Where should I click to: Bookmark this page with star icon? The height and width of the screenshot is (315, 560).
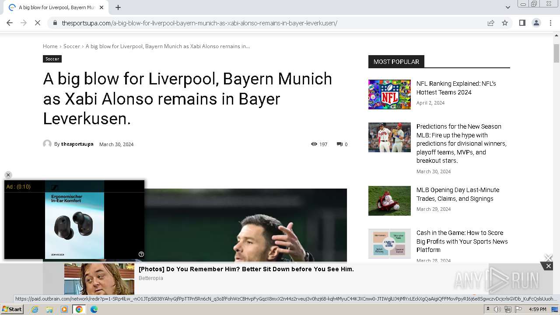click(x=505, y=23)
